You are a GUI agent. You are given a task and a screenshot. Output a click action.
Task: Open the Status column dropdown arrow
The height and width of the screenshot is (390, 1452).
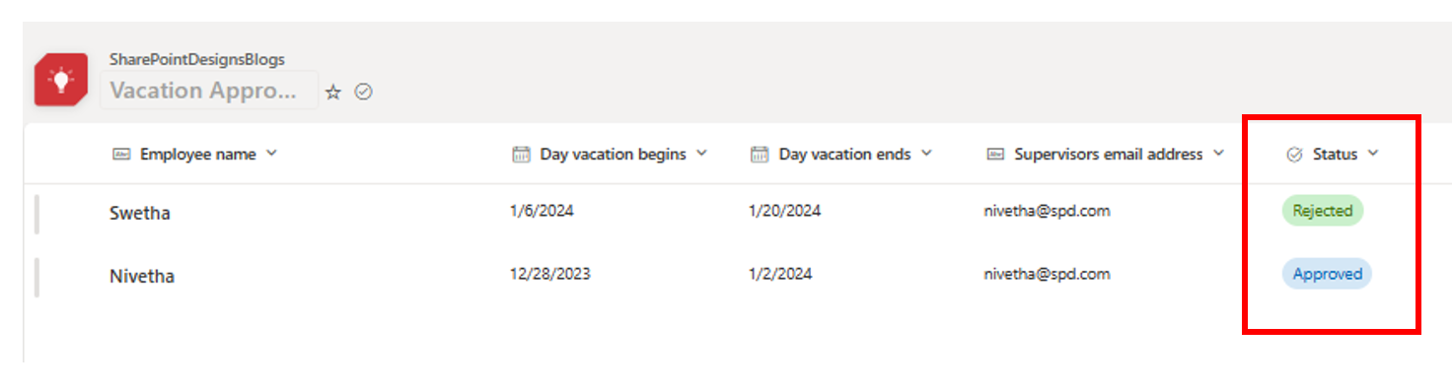pyautogui.click(x=1373, y=154)
